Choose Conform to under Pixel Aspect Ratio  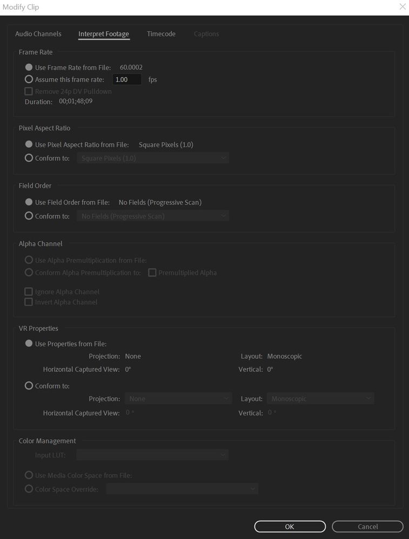pos(29,158)
